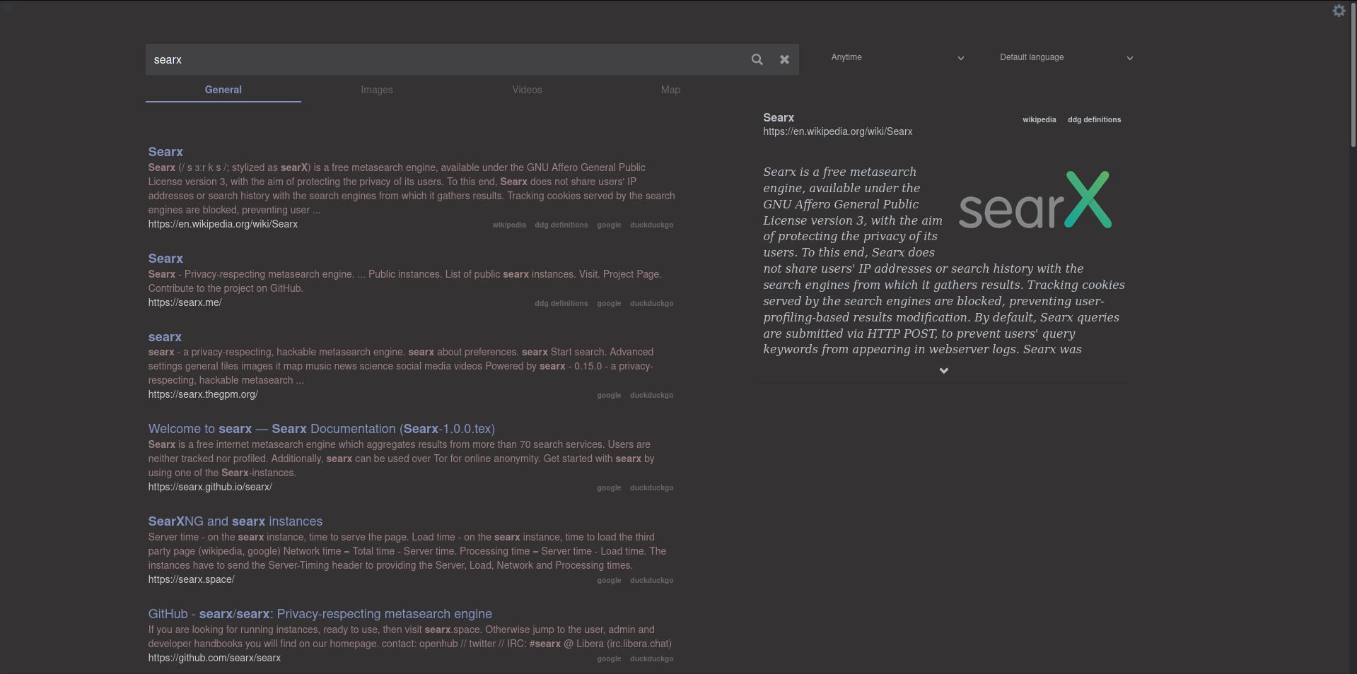Click google tag on searx.github.io result

point(609,487)
